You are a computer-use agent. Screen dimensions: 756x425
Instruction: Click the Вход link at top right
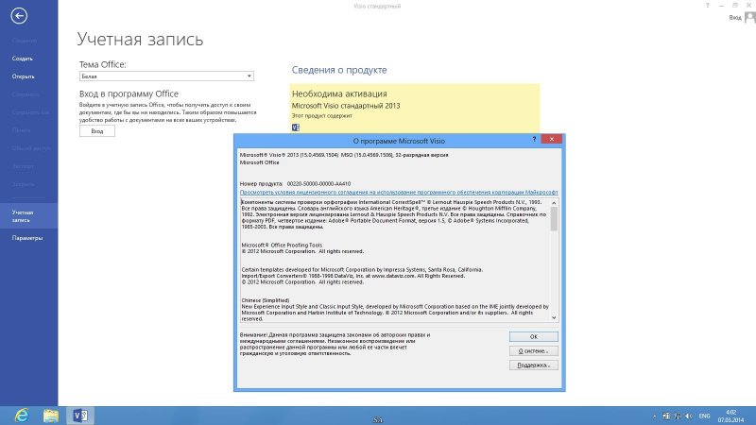click(x=735, y=17)
